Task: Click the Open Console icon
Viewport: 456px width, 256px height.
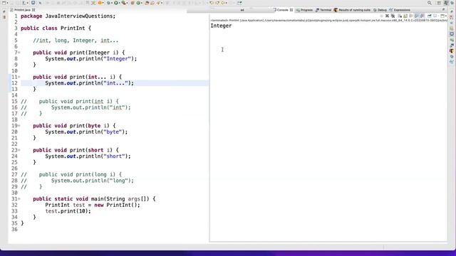Action: pyautogui.click(x=442, y=16)
